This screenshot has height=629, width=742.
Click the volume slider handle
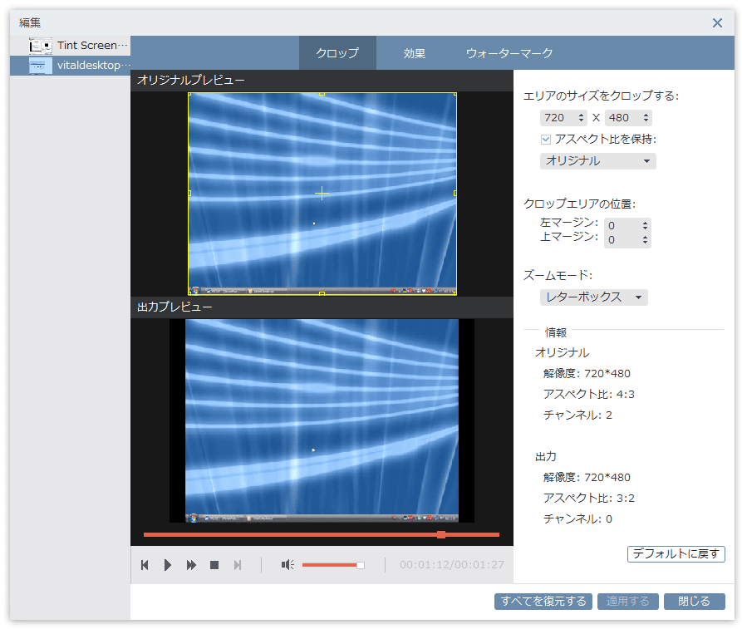point(361,565)
